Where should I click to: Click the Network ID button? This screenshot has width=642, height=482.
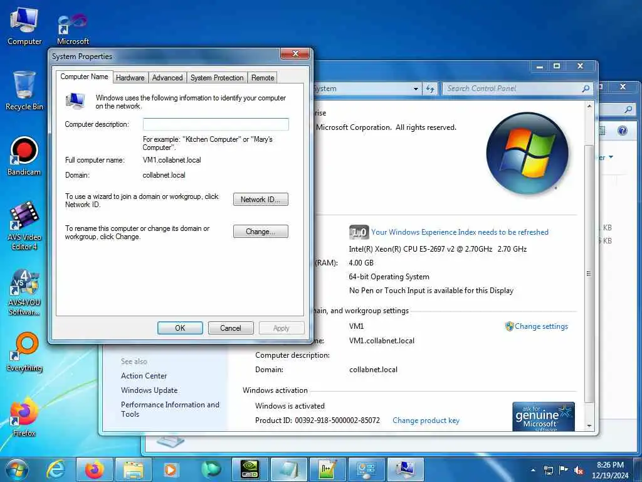coord(260,200)
